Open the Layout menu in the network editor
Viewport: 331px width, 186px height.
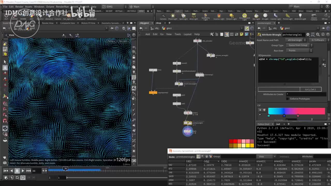187,34
